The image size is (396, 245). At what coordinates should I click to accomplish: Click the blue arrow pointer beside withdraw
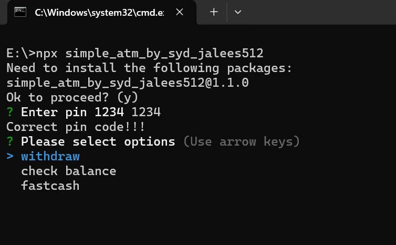(x=10, y=156)
